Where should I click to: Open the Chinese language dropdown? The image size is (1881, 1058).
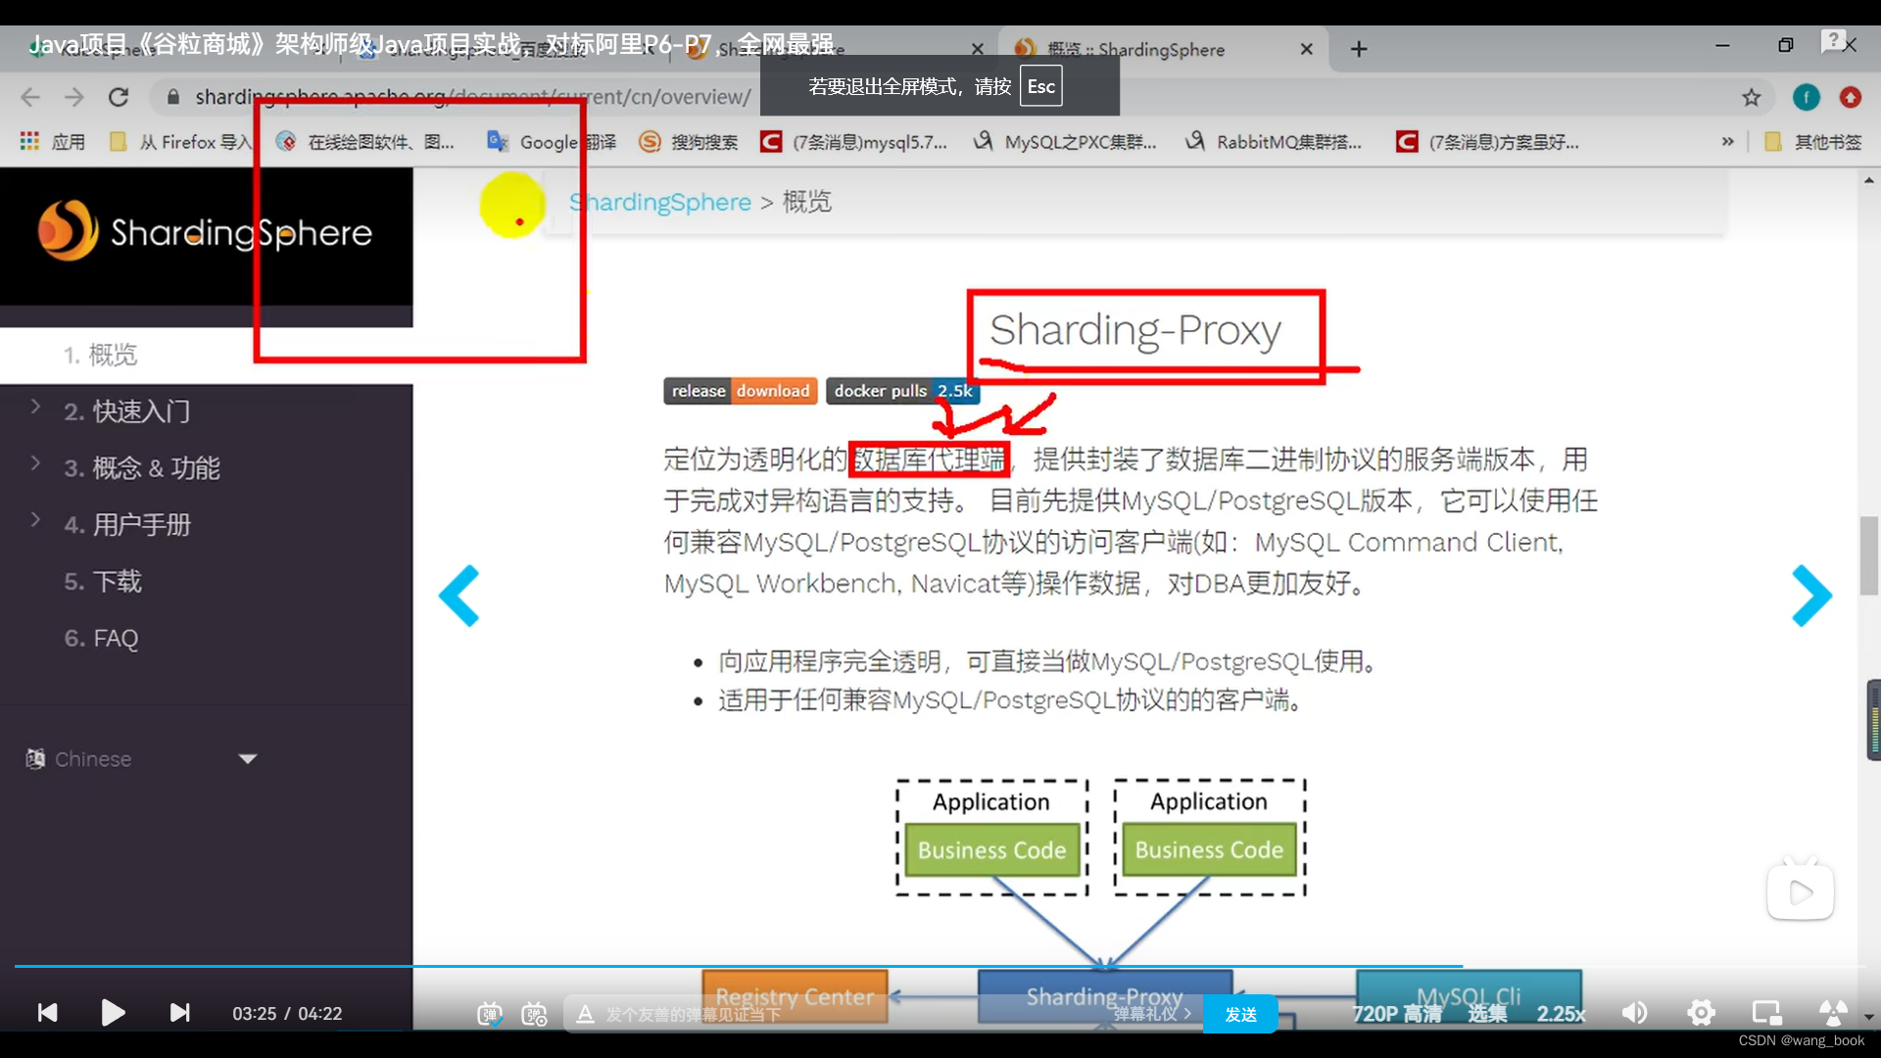pos(141,759)
